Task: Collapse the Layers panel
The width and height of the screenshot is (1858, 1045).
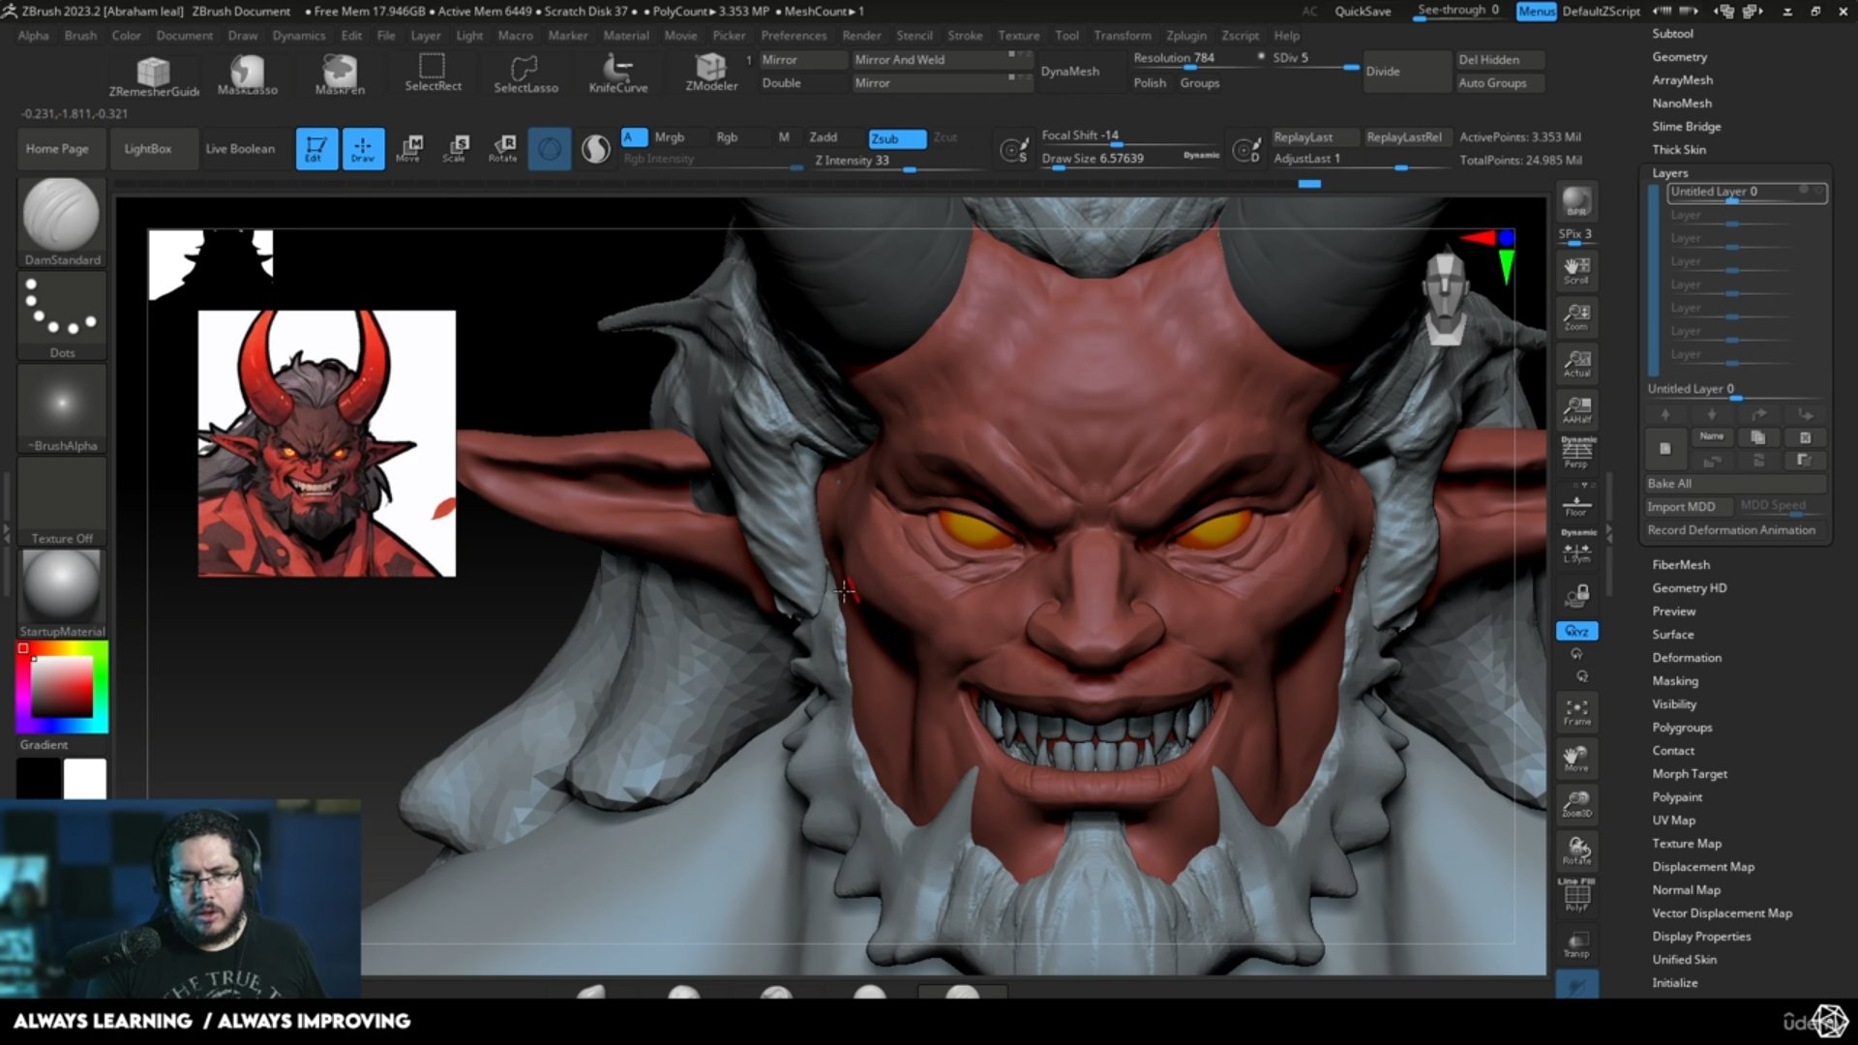Action: tap(1669, 172)
